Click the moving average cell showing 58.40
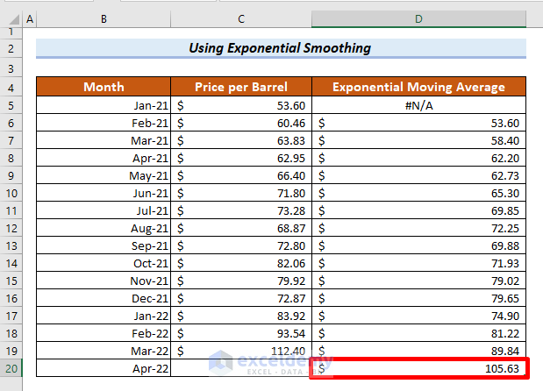Viewport: 543px width, 391px height. pos(418,140)
